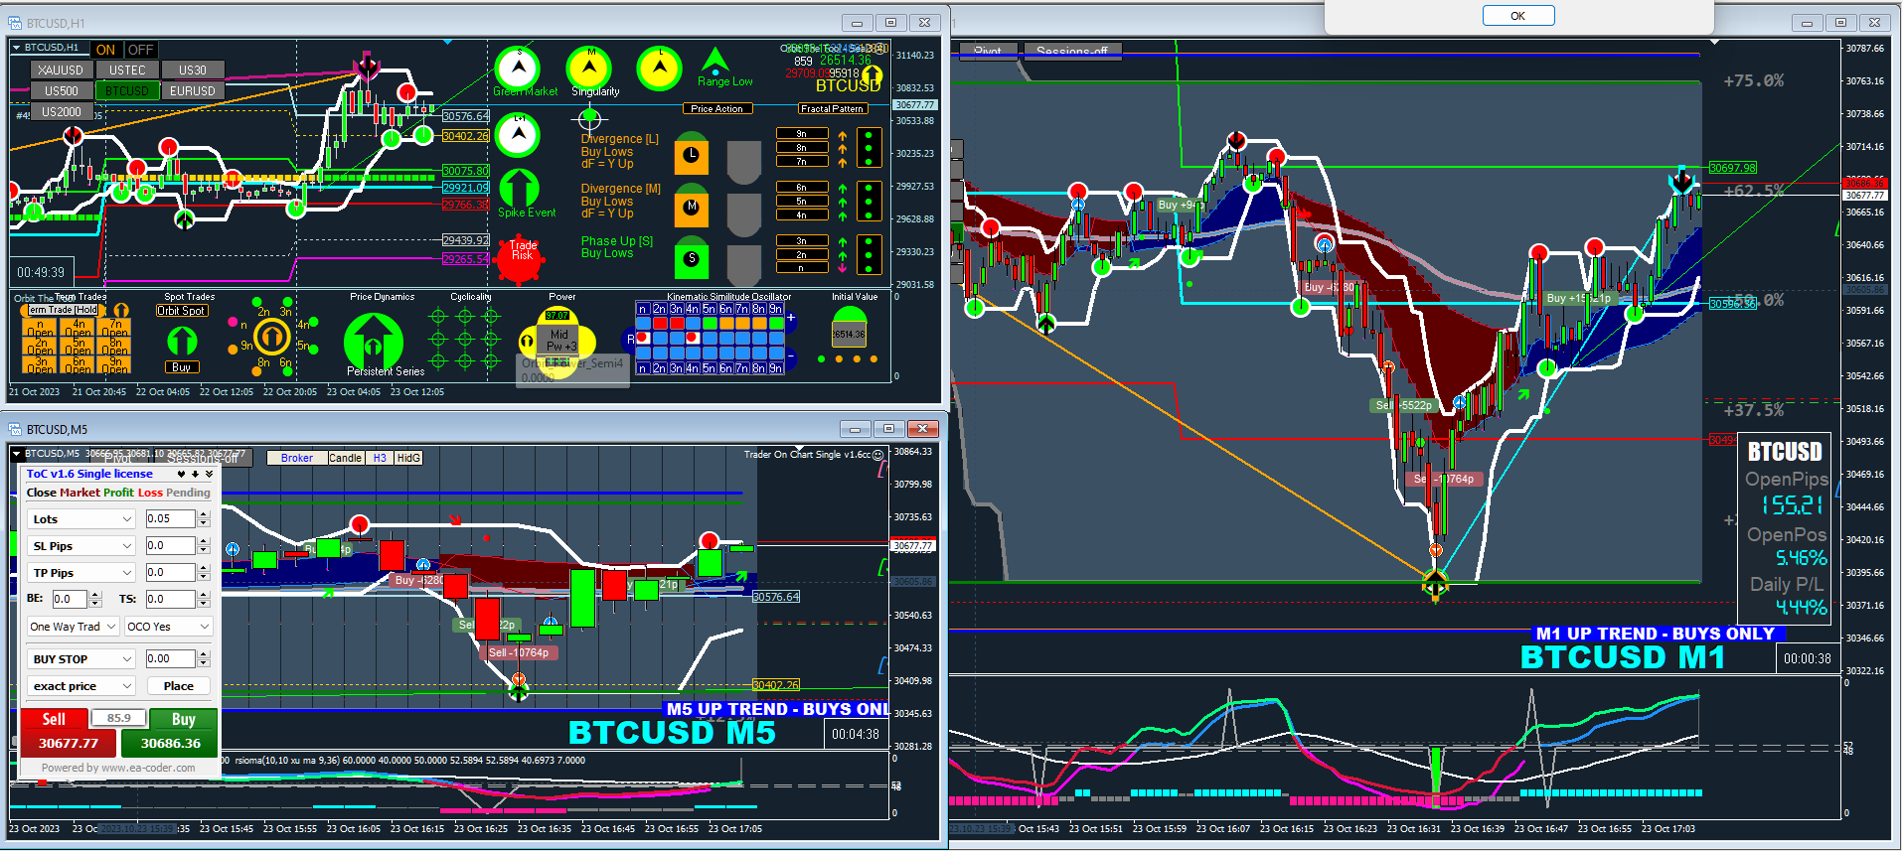Switch to the Broker tab in the M5 chart
Screen dimensions: 1903x852
[297, 458]
